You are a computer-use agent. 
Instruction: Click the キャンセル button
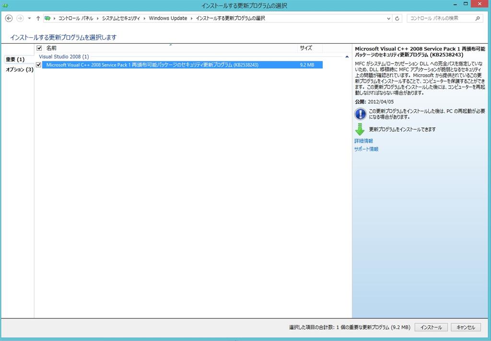coord(466,327)
